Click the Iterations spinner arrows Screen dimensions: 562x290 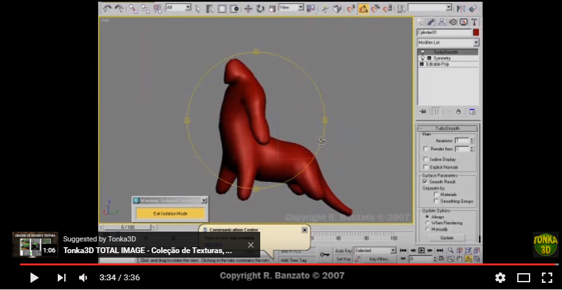tap(471, 140)
